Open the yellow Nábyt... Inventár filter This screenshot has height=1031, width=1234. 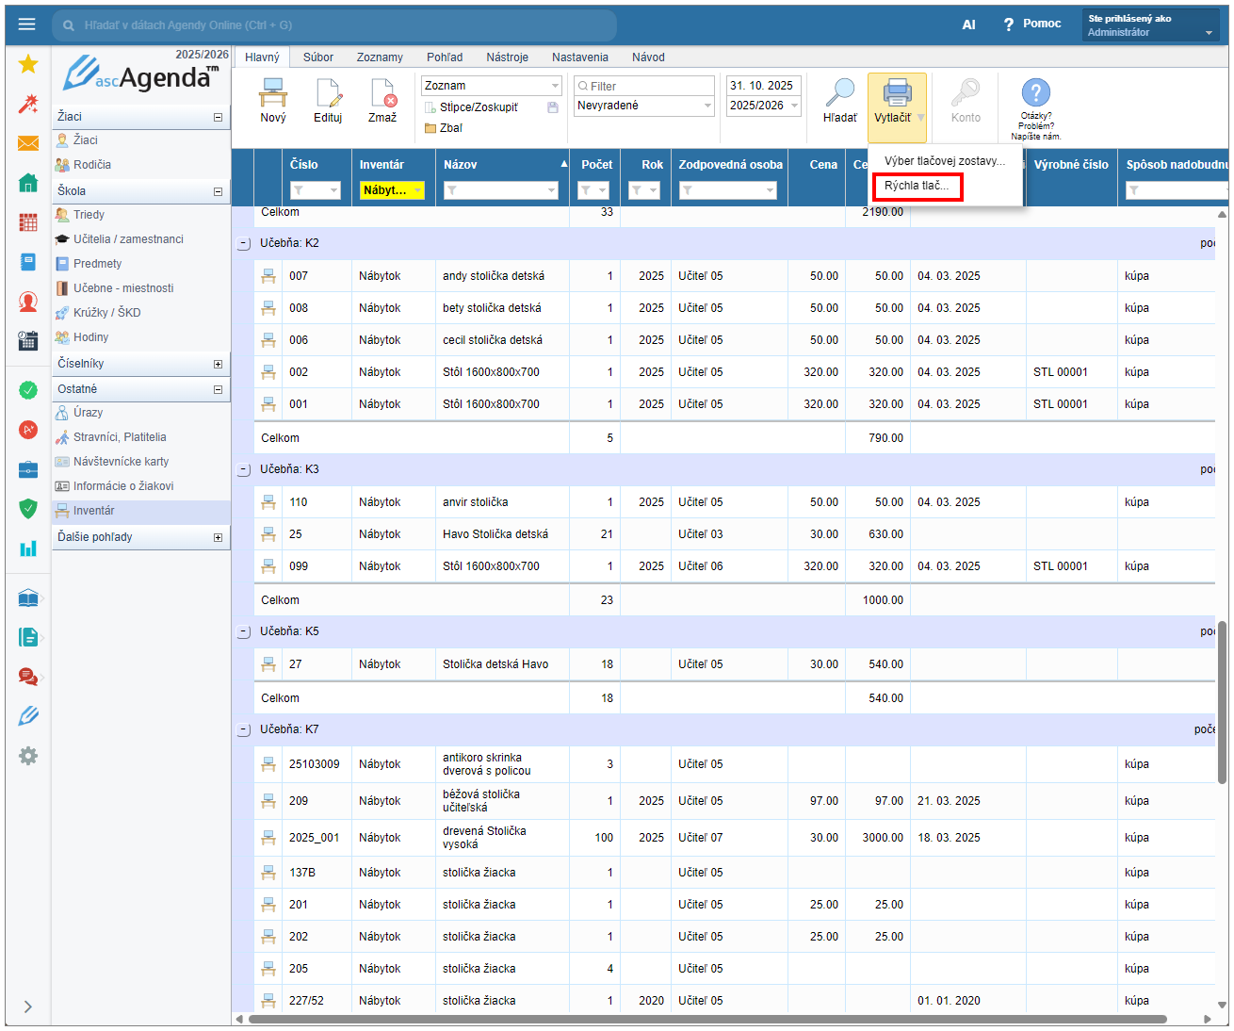(392, 190)
